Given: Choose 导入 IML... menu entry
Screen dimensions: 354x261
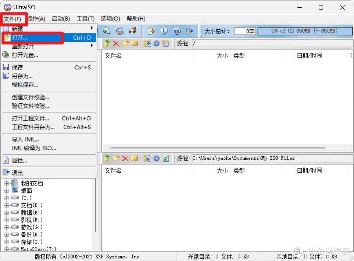Looking at the screenshot, I should click(49, 139).
